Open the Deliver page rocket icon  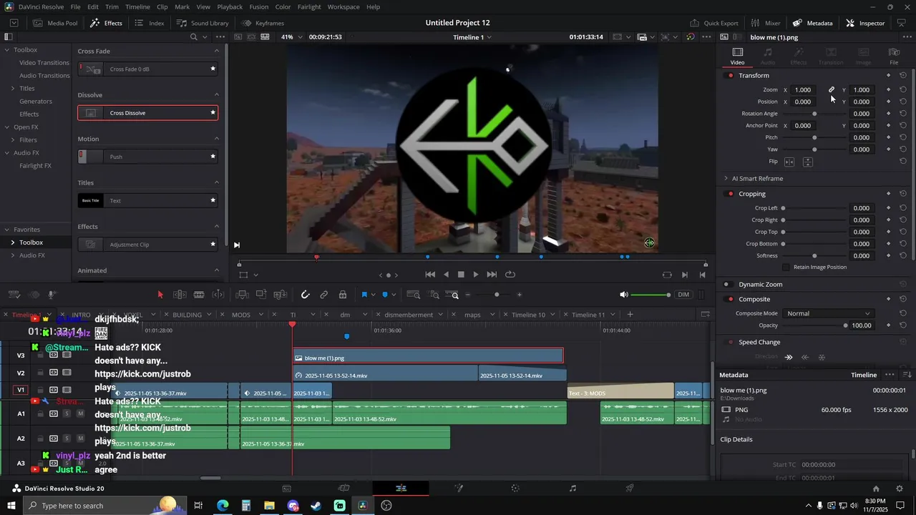(630, 489)
